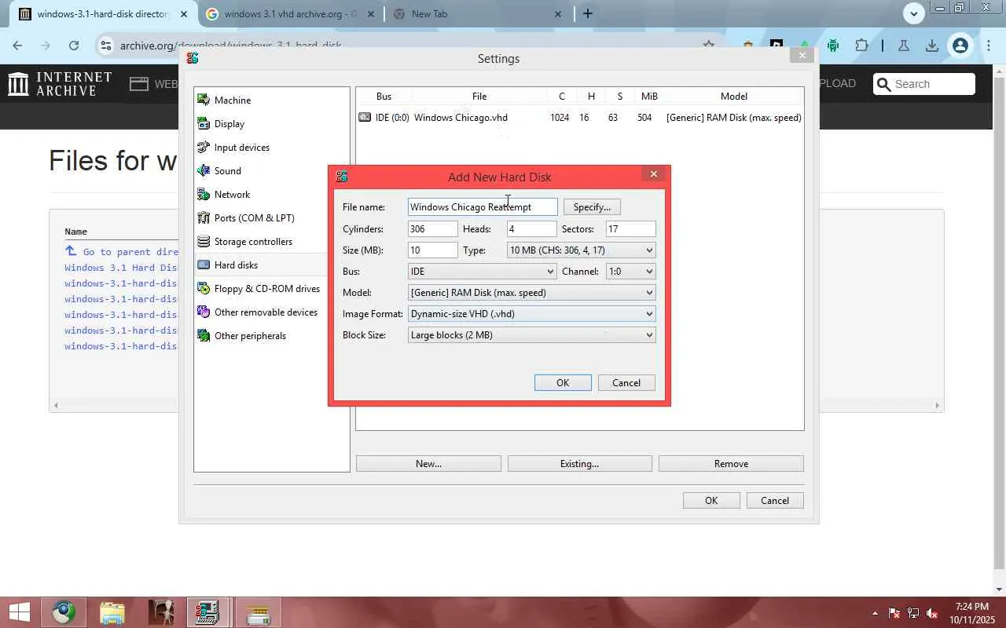Focus the Heads input field
This screenshot has height=628, width=1006.
[x=531, y=228]
